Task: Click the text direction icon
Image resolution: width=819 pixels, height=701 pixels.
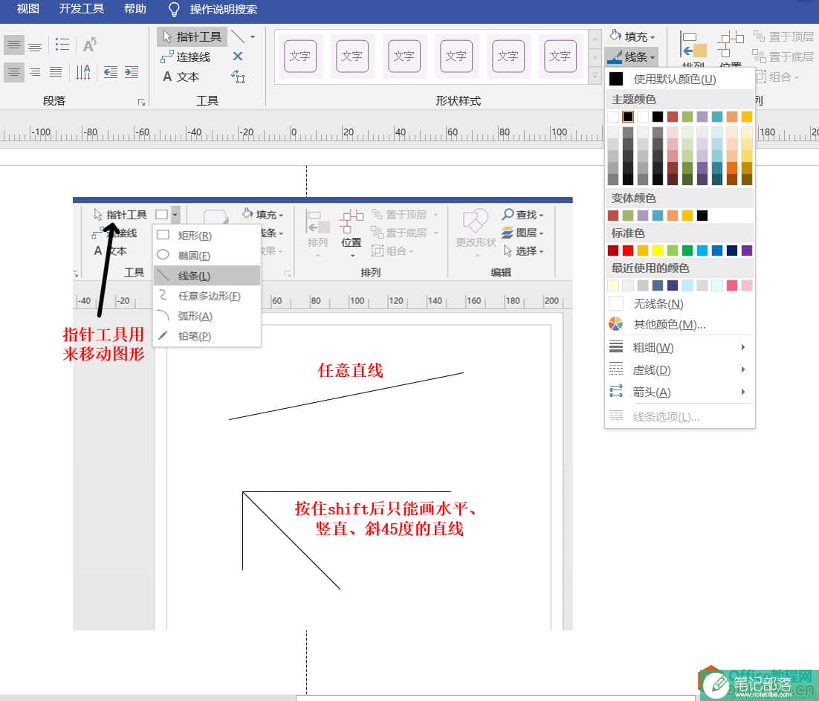Action: point(83,72)
